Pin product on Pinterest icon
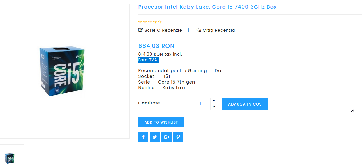The width and height of the screenshot is (362, 166). pyautogui.click(x=178, y=137)
